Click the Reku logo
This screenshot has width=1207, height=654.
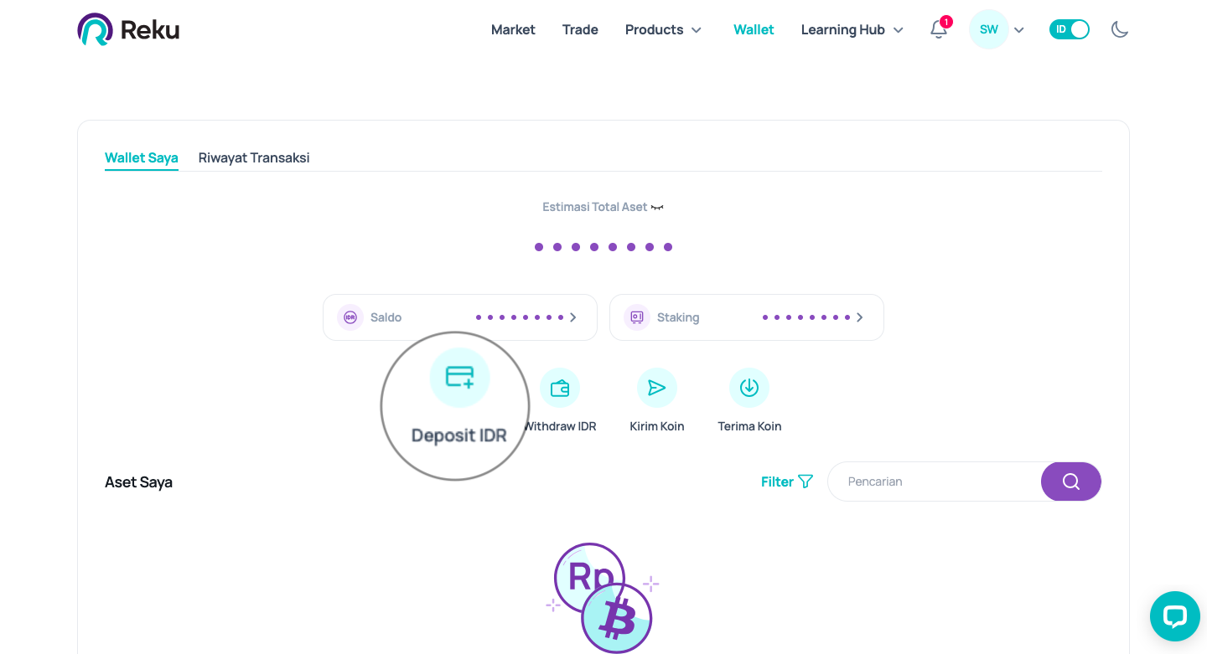click(x=128, y=29)
